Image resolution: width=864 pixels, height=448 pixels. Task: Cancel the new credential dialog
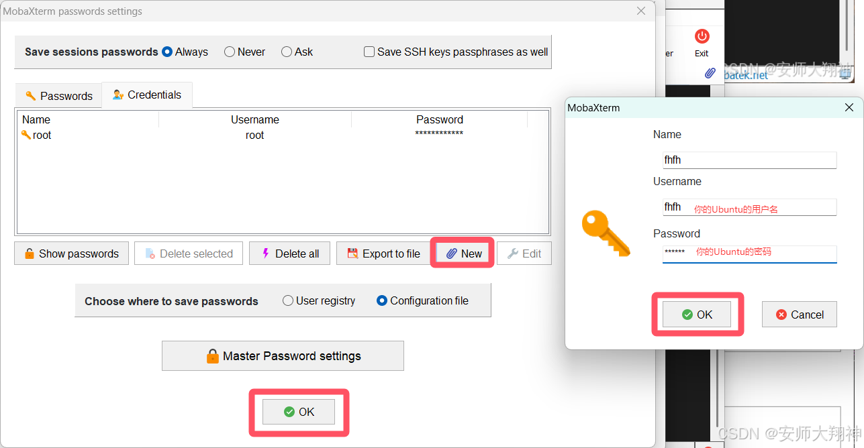pyautogui.click(x=800, y=315)
